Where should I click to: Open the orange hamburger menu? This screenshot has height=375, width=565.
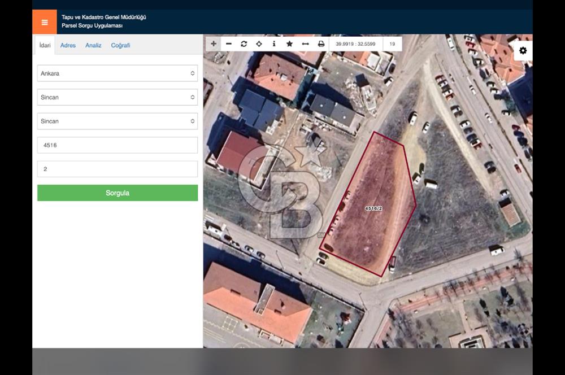[x=44, y=22]
